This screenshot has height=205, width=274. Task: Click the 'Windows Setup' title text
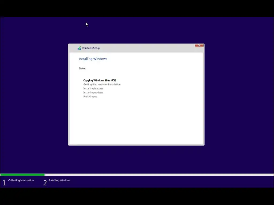[x=91, y=48]
